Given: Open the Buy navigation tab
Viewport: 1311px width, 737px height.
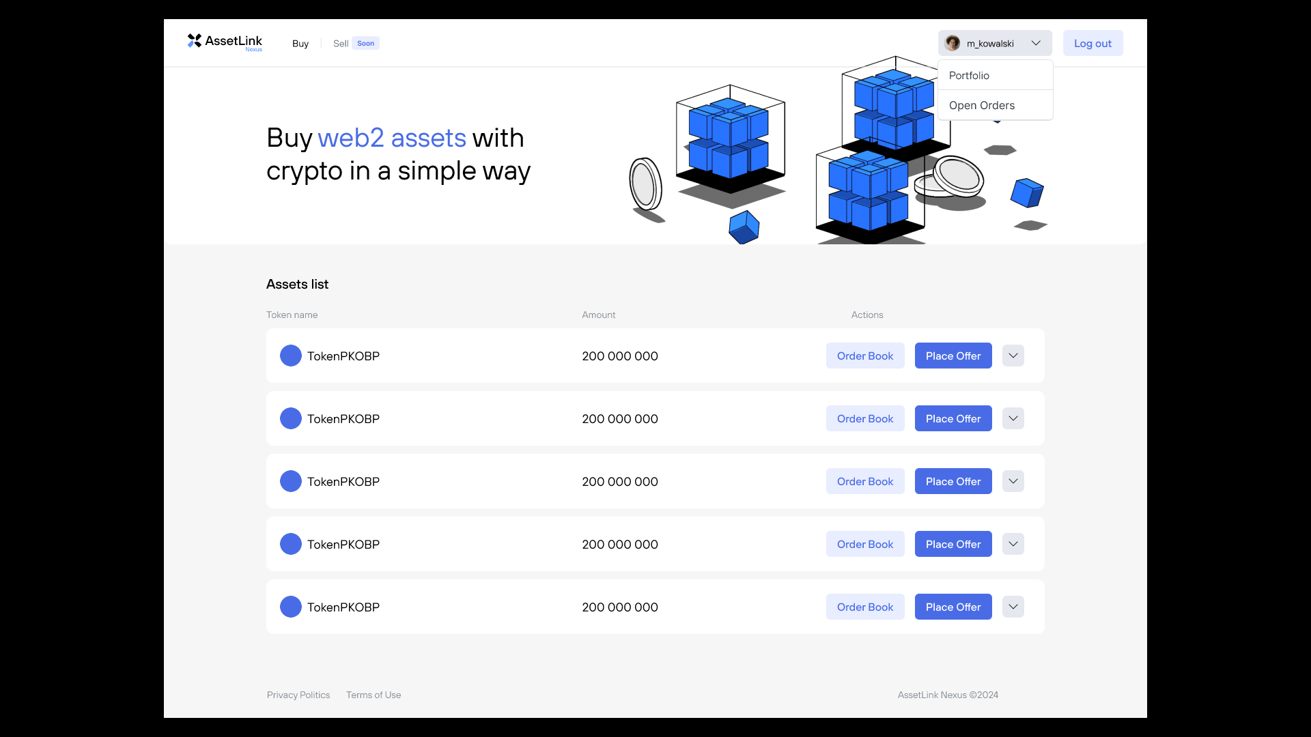Looking at the screenshot, I should pyautogui.click(x=300, y=43).
